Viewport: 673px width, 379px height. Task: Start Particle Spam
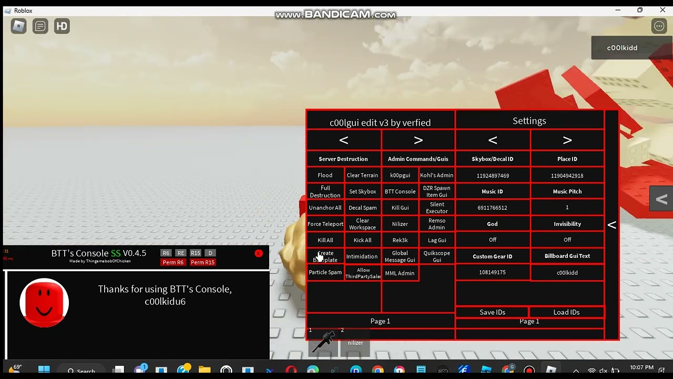(325, 273)
